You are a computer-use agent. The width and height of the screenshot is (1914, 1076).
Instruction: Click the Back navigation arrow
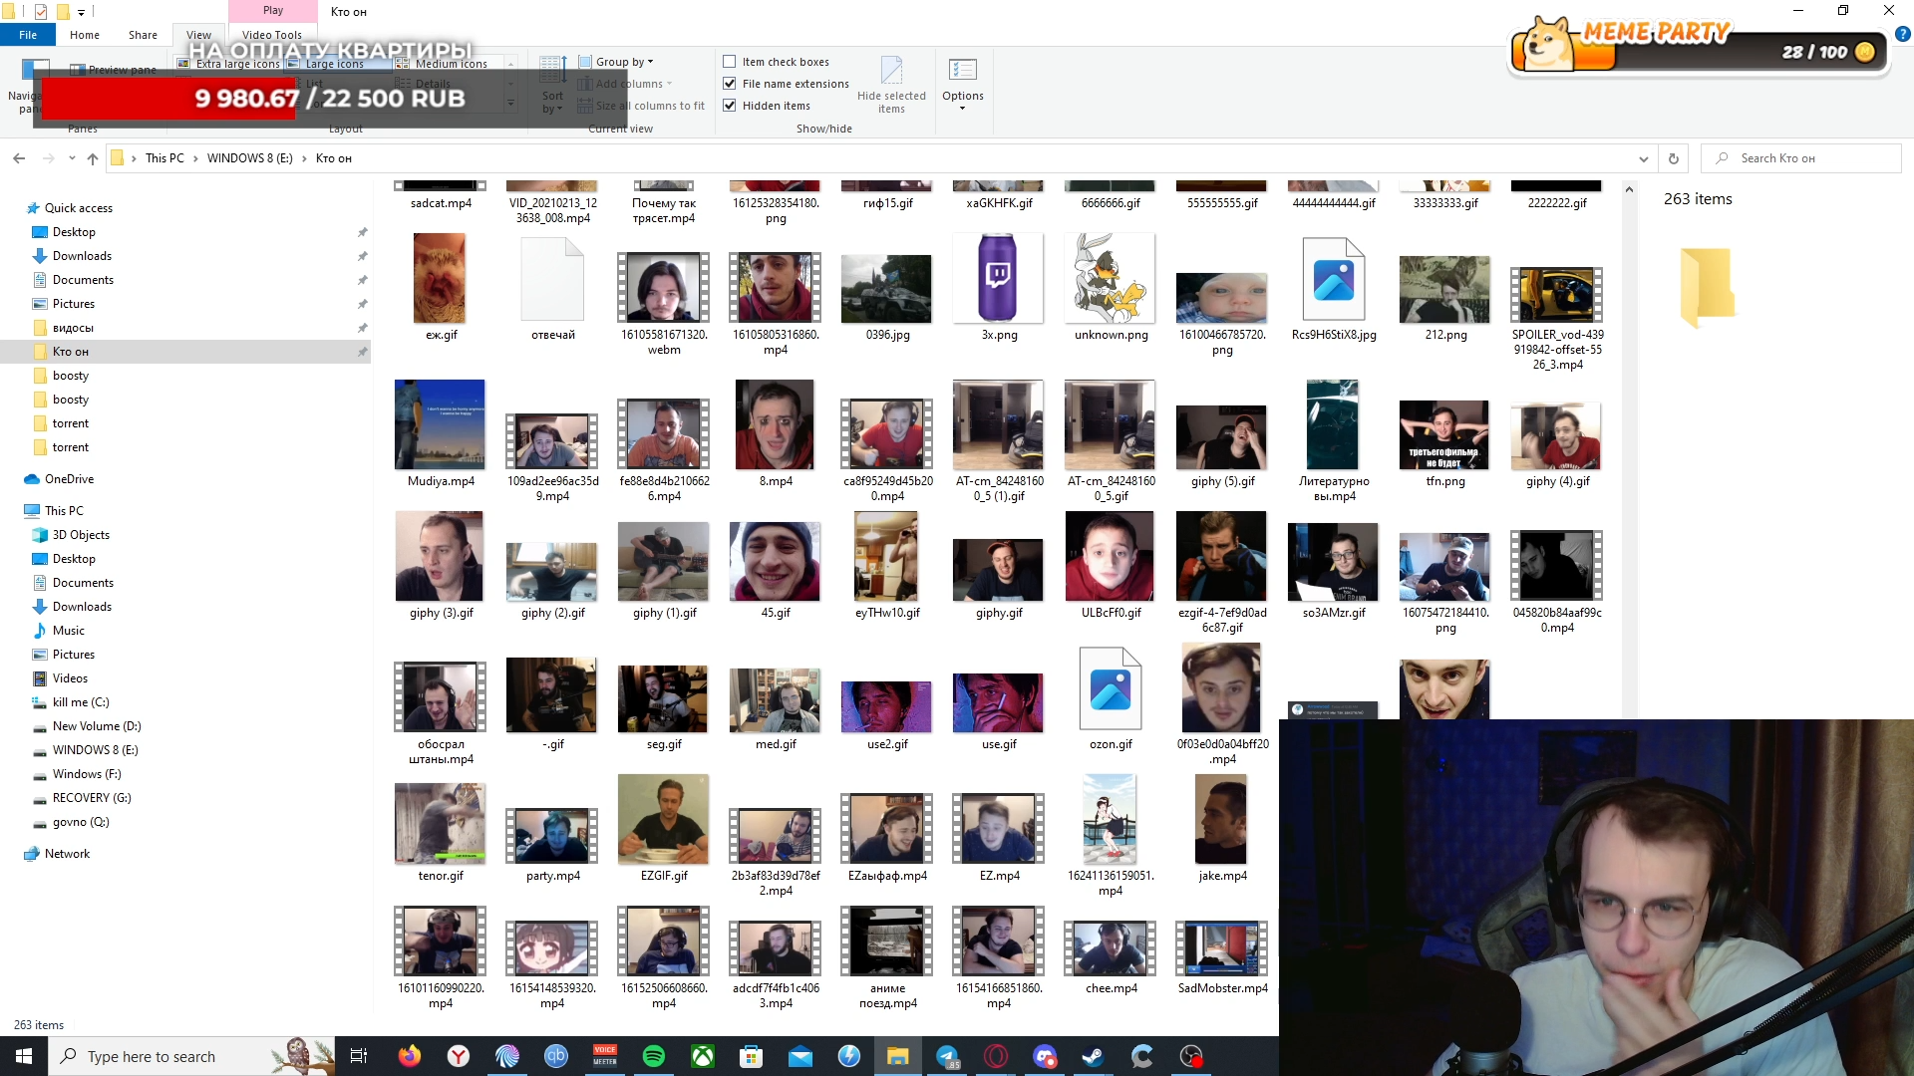19,158
